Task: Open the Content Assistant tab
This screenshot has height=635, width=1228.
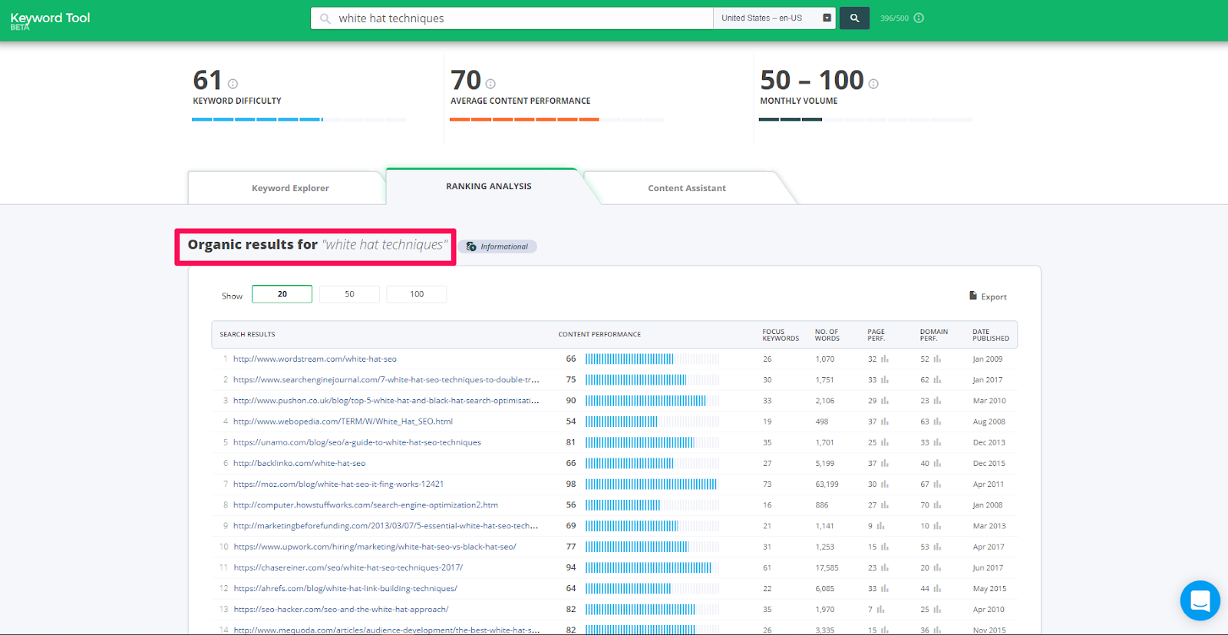Action: pos(687,188)
